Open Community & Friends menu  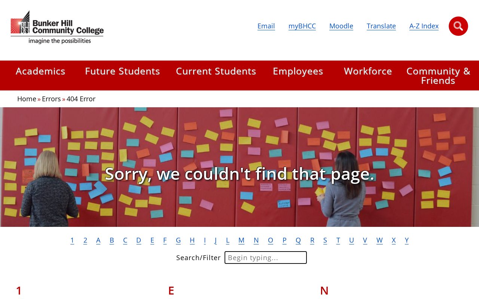pos(438,75)
